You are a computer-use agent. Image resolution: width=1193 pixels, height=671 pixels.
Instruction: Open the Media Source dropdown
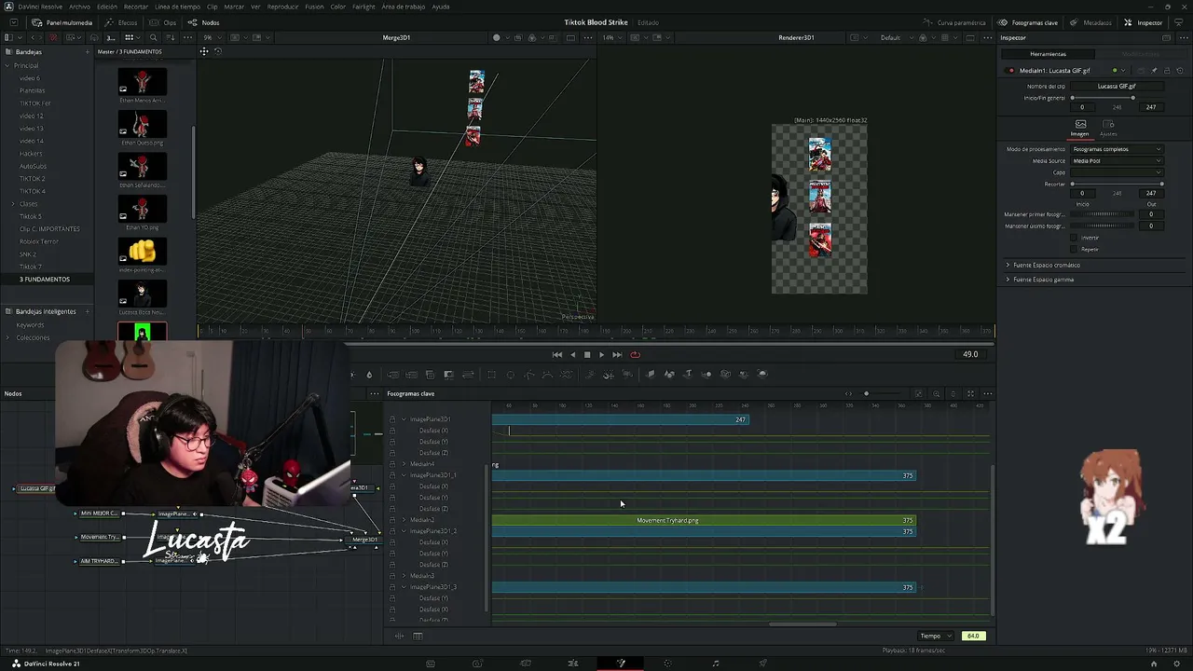click(1117, 161)
